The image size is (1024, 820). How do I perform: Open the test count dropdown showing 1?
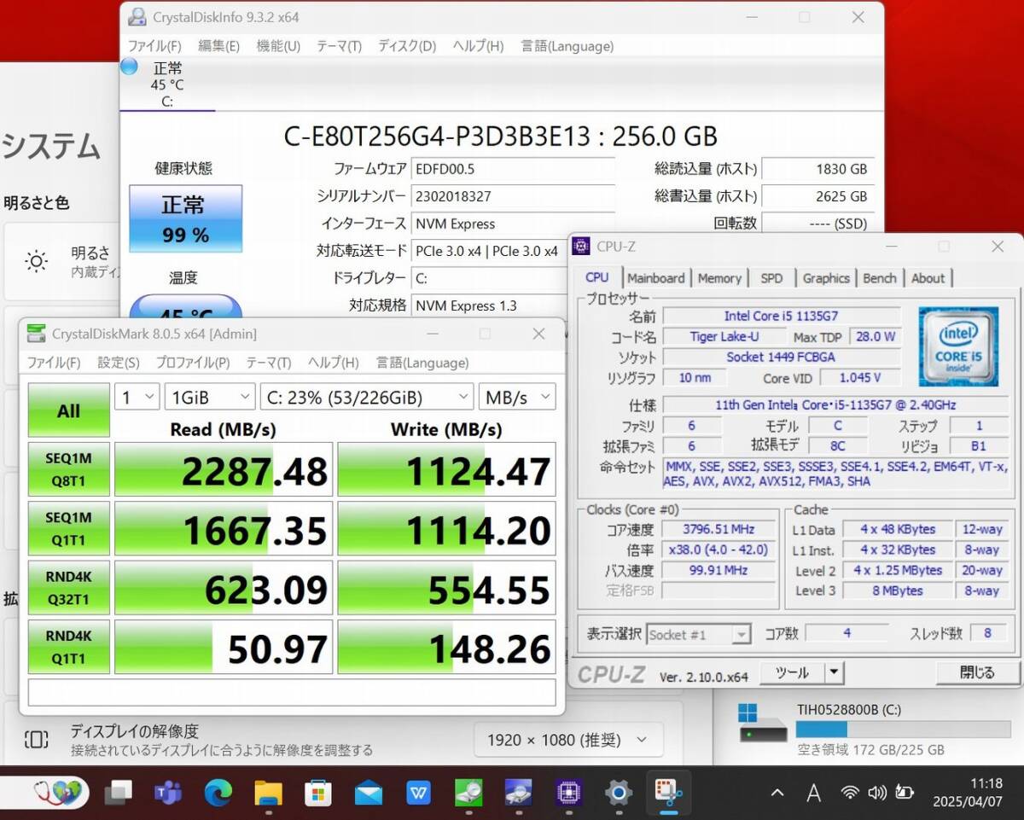pyautogui.click(x=137, y=397)
